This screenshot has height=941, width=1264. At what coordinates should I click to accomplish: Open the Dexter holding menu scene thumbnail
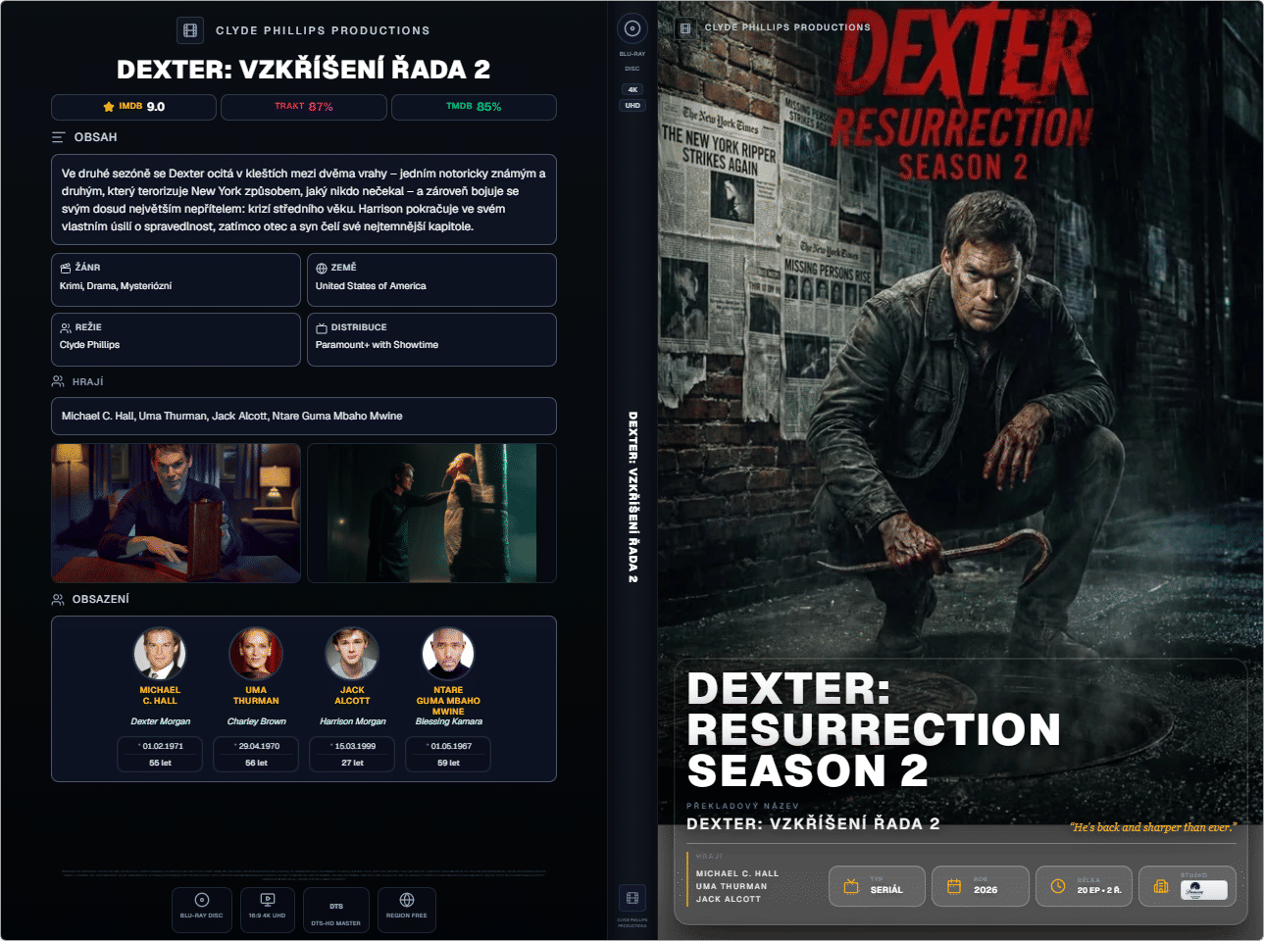tap(177, 514)
